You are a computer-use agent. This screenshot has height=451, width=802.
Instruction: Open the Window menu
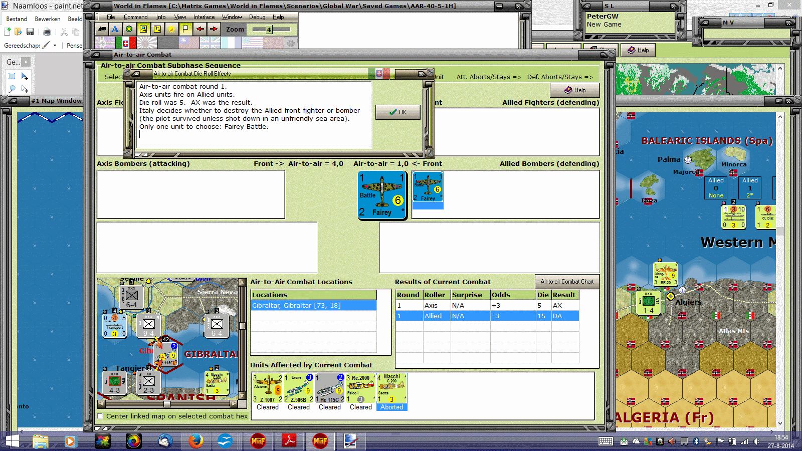coord(232,17)
